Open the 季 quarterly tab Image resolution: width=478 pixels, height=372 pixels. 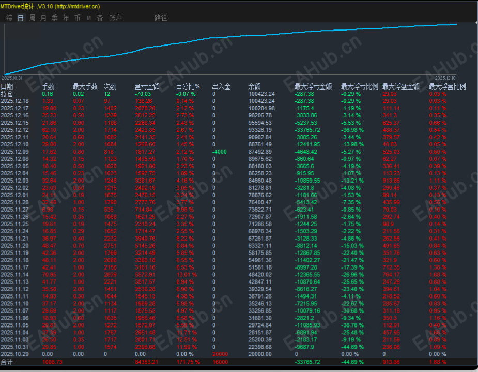click(55, 18)
